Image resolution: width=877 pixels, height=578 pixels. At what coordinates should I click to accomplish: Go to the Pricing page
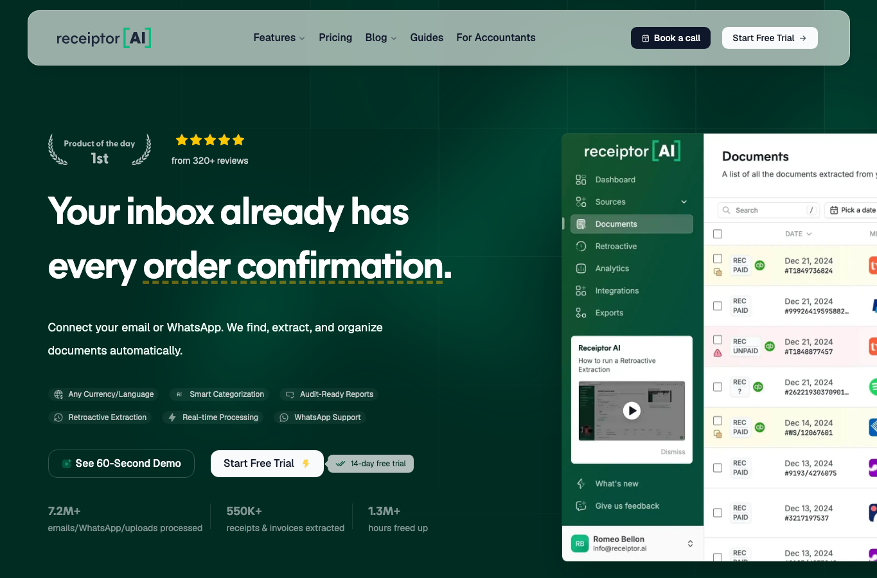[x=335, y=38]
